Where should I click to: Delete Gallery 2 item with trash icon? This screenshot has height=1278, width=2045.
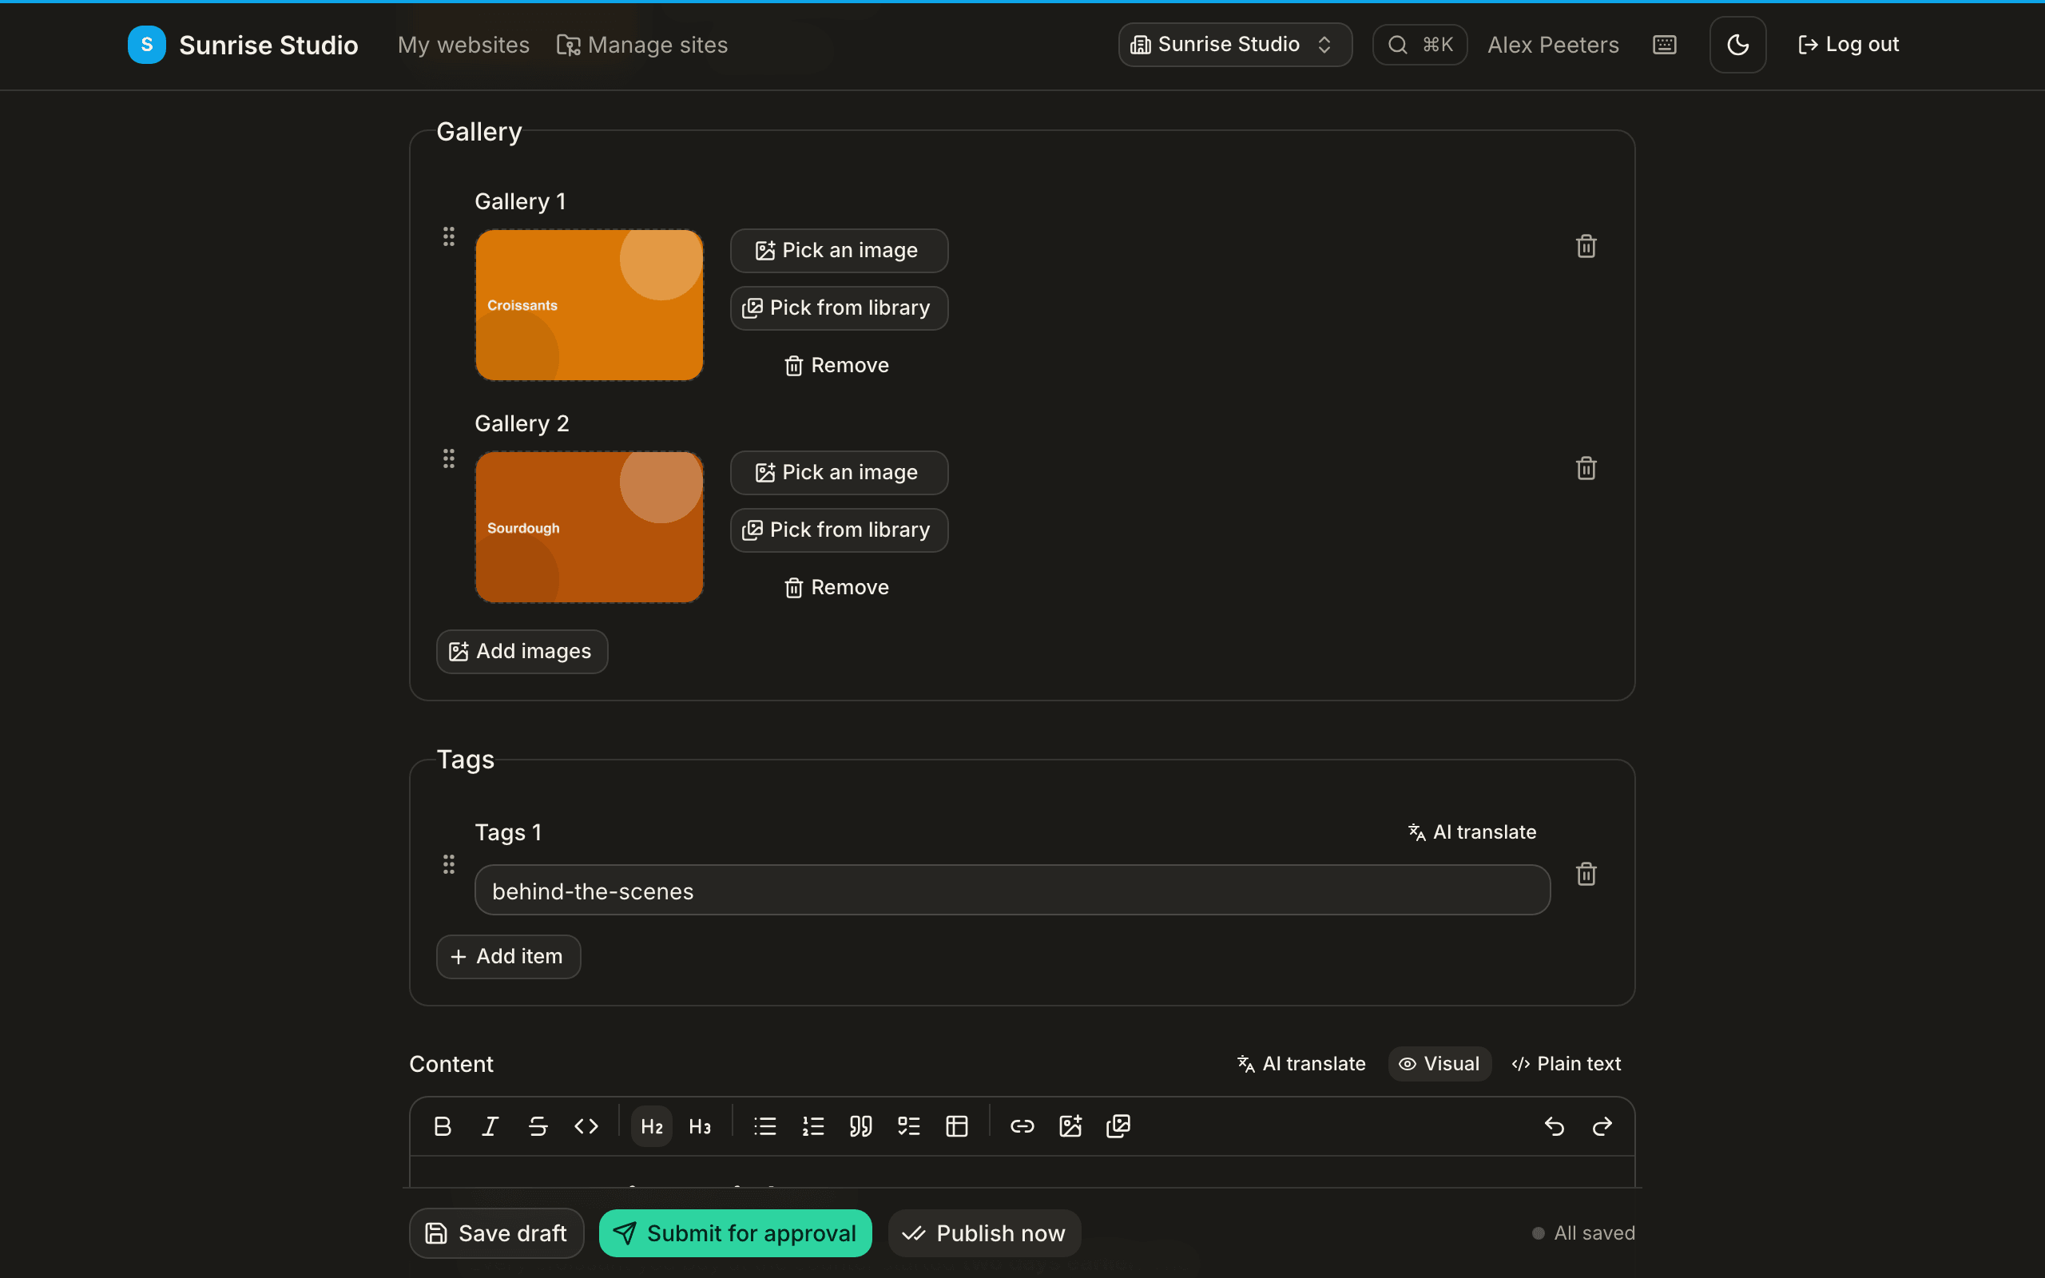(x=1586, y=468)
